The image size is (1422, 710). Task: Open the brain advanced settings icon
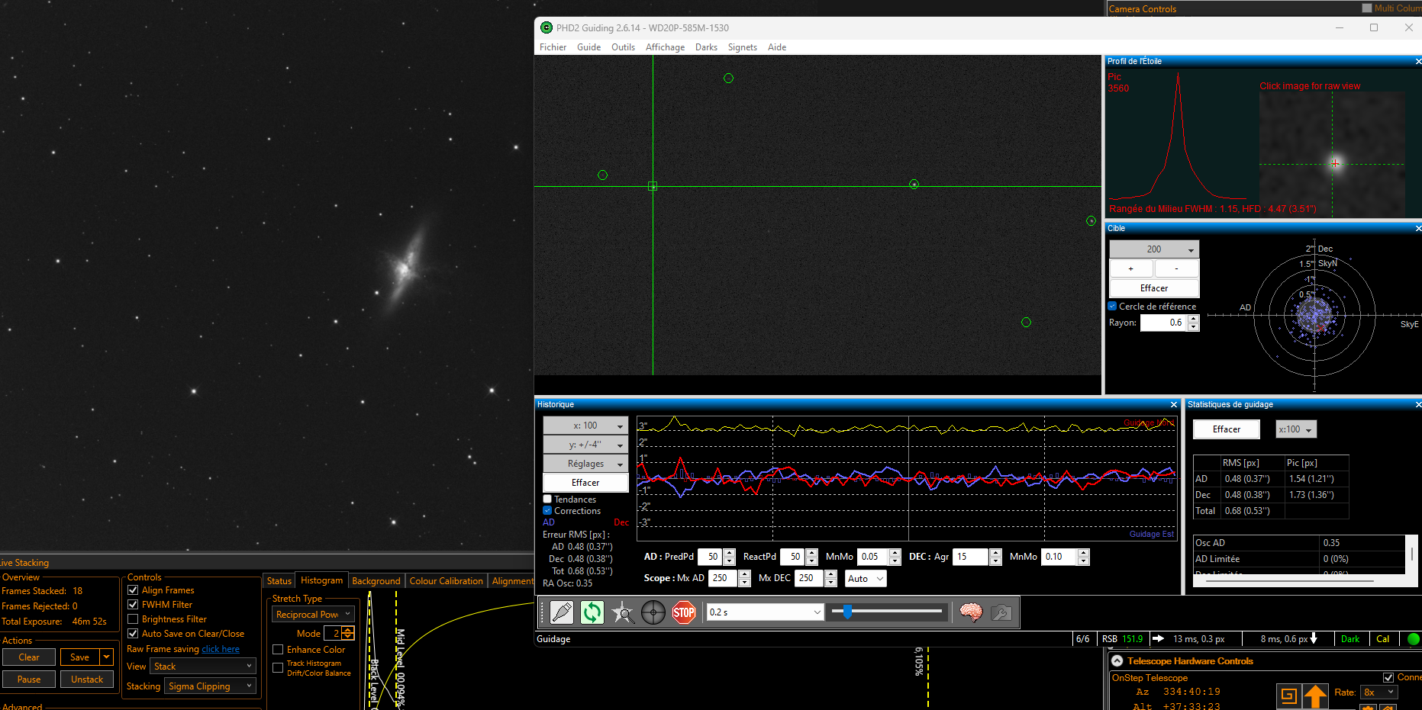(971, 612)
